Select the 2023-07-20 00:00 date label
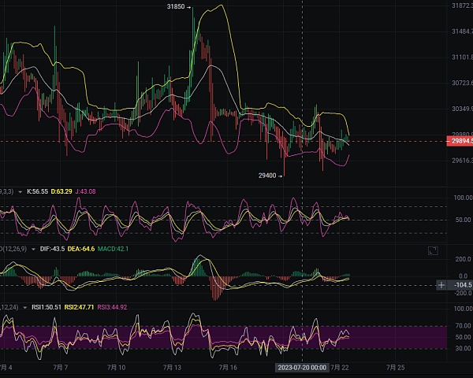 301,368
